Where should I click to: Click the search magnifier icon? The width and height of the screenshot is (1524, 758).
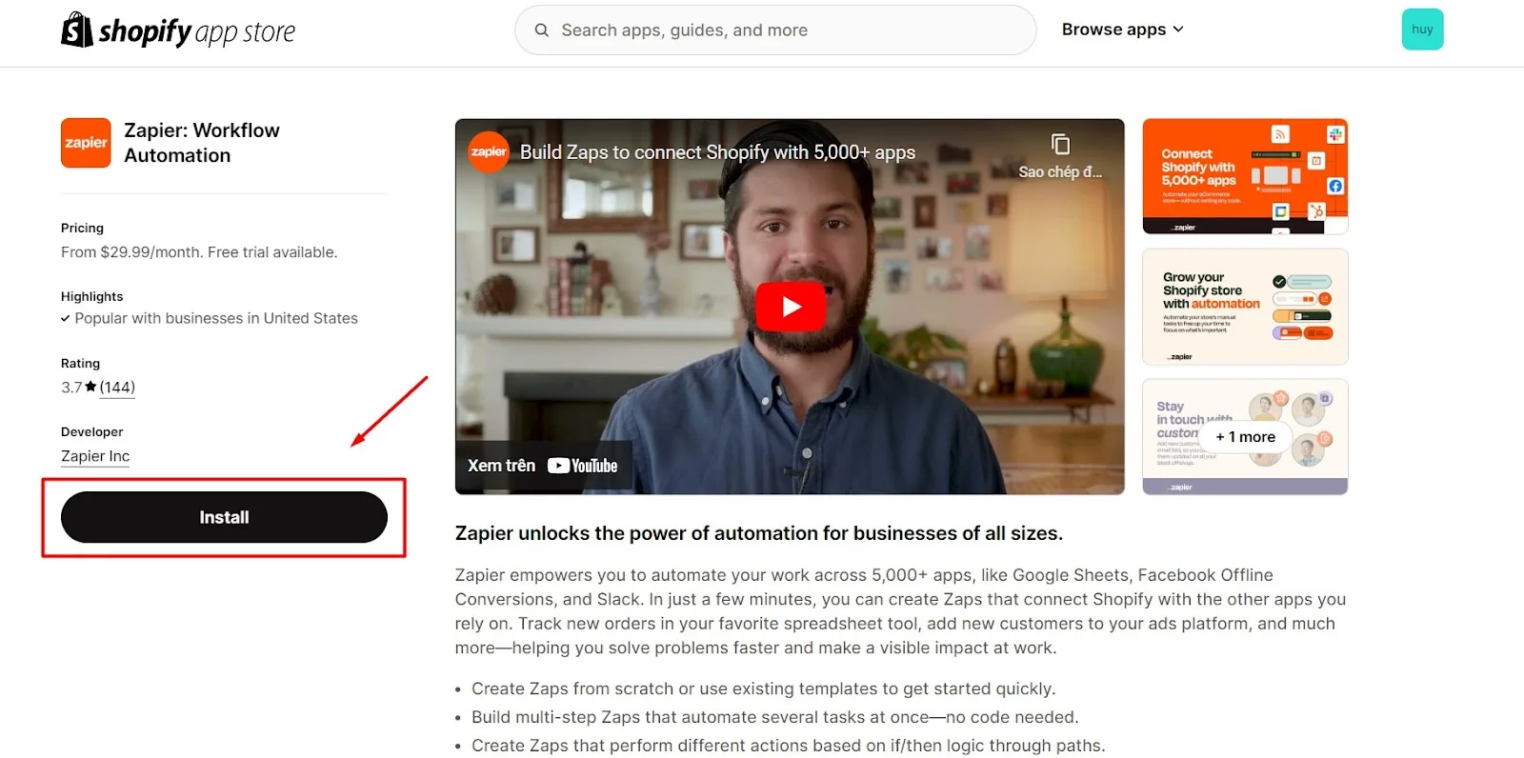542,30
